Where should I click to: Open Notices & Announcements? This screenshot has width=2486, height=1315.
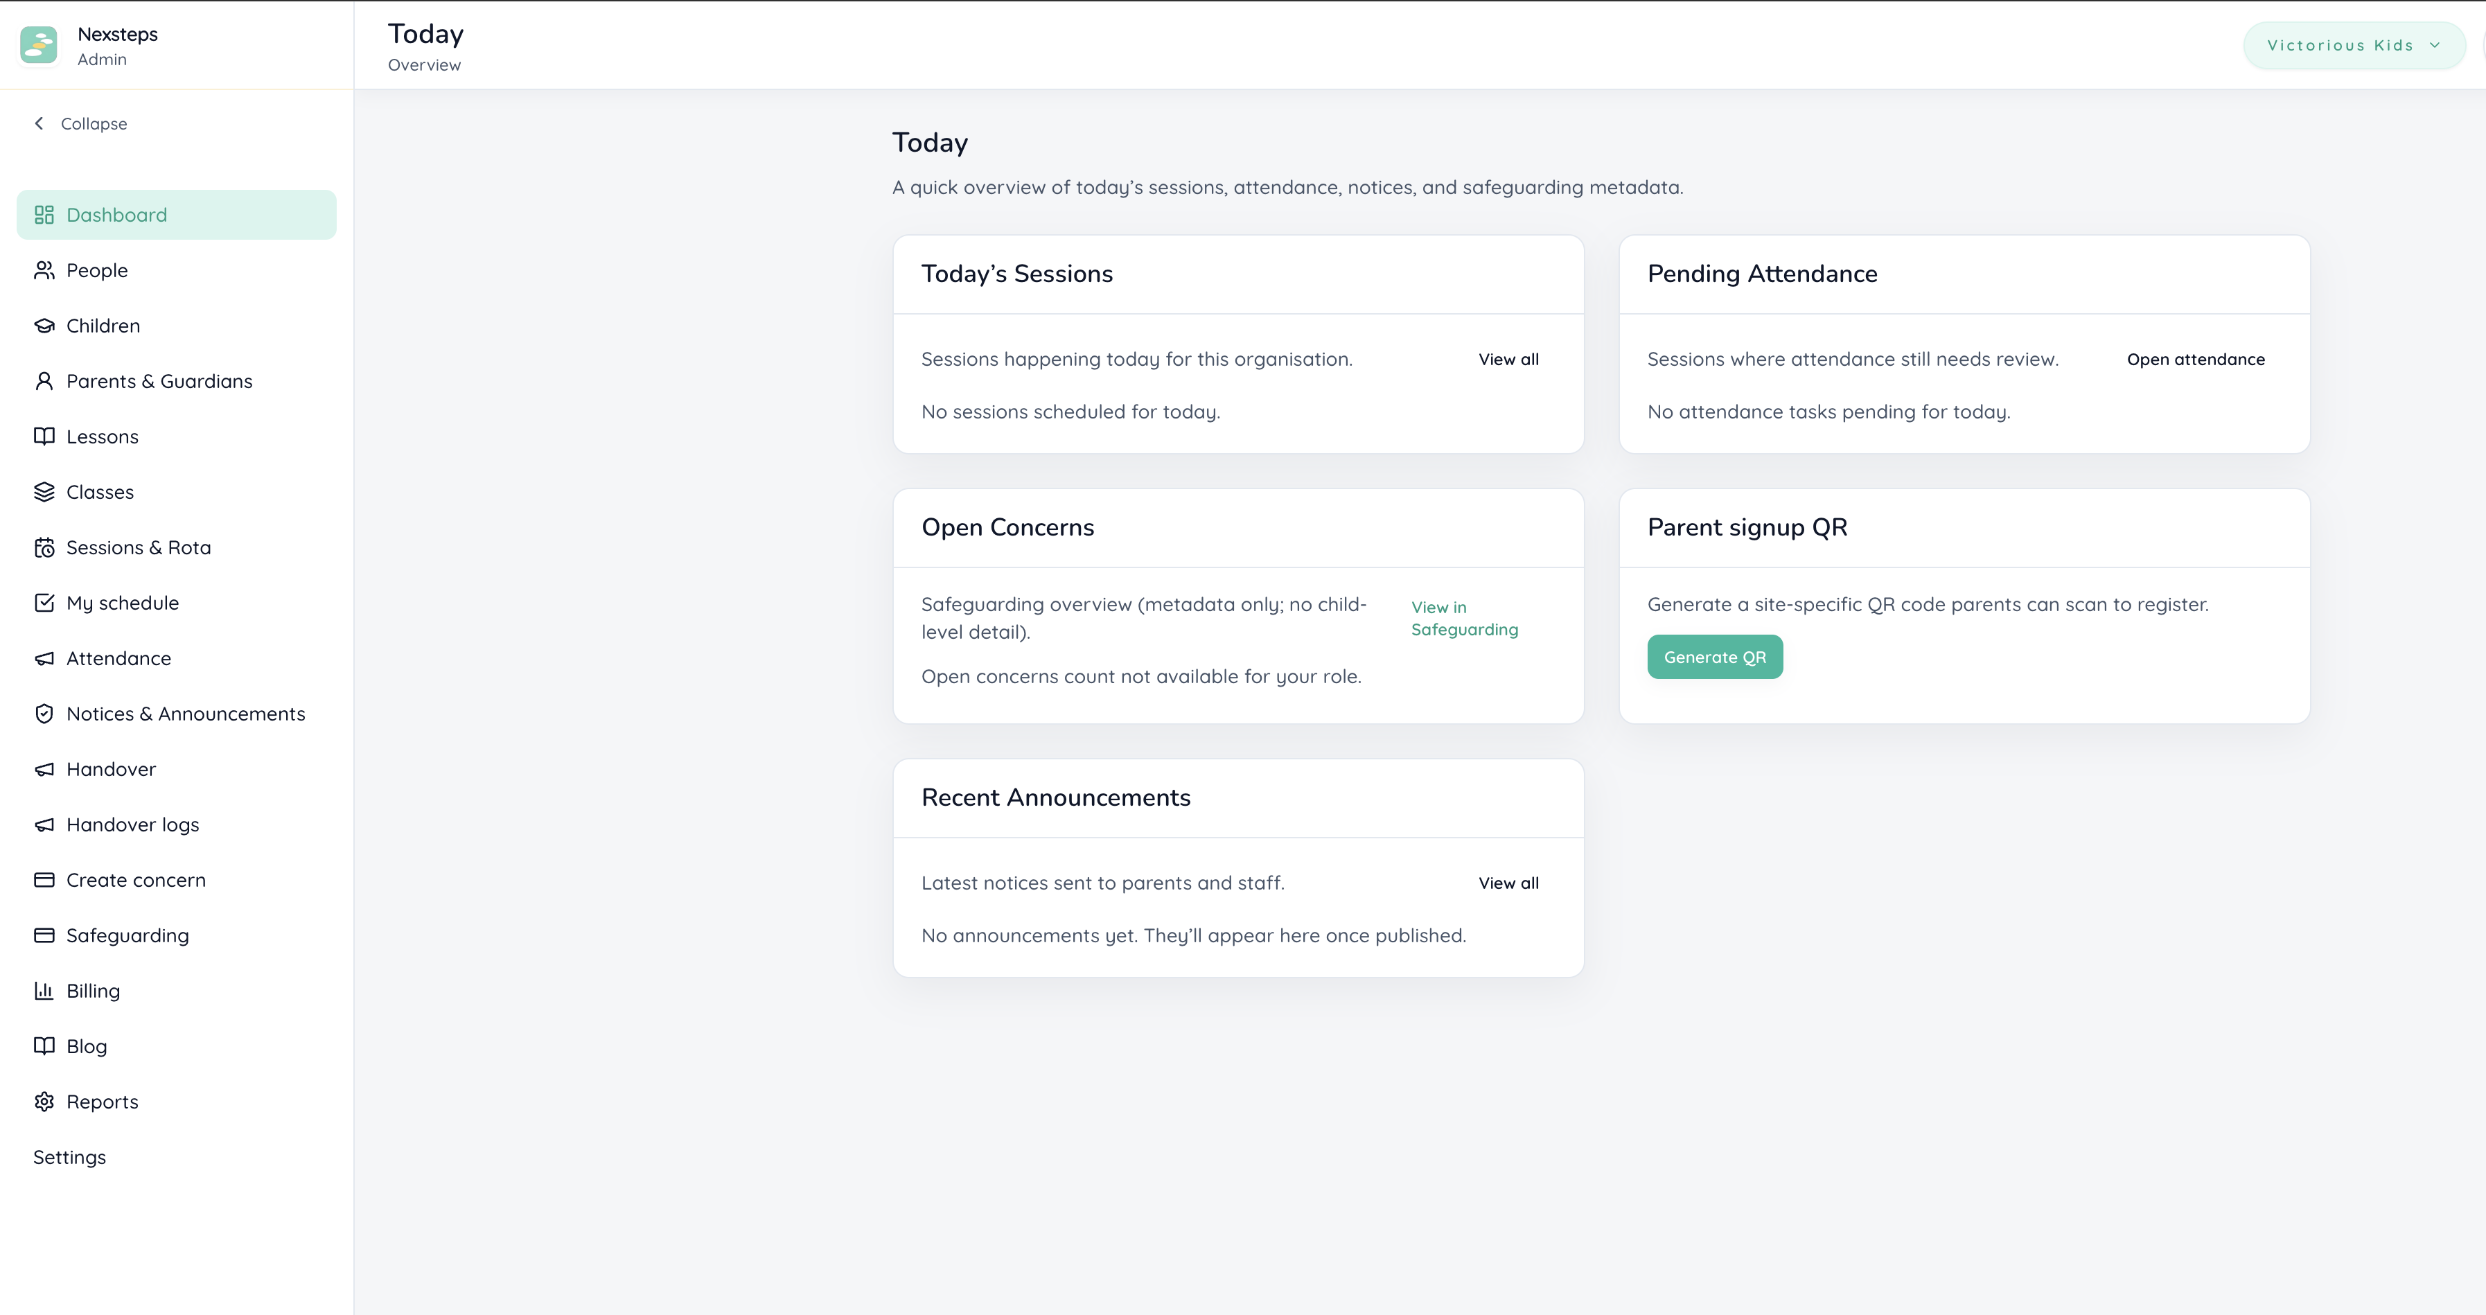coord(177,714)
